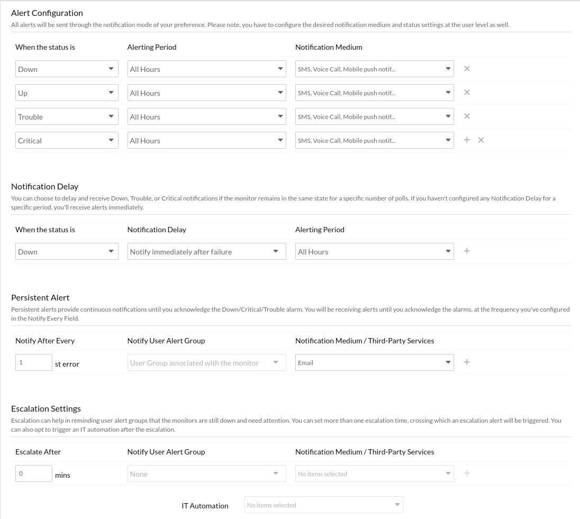The height and width of the screenshot is (519, 580).
Task: Add a new Persistent Alert row
Action: (x=467, y=362)
